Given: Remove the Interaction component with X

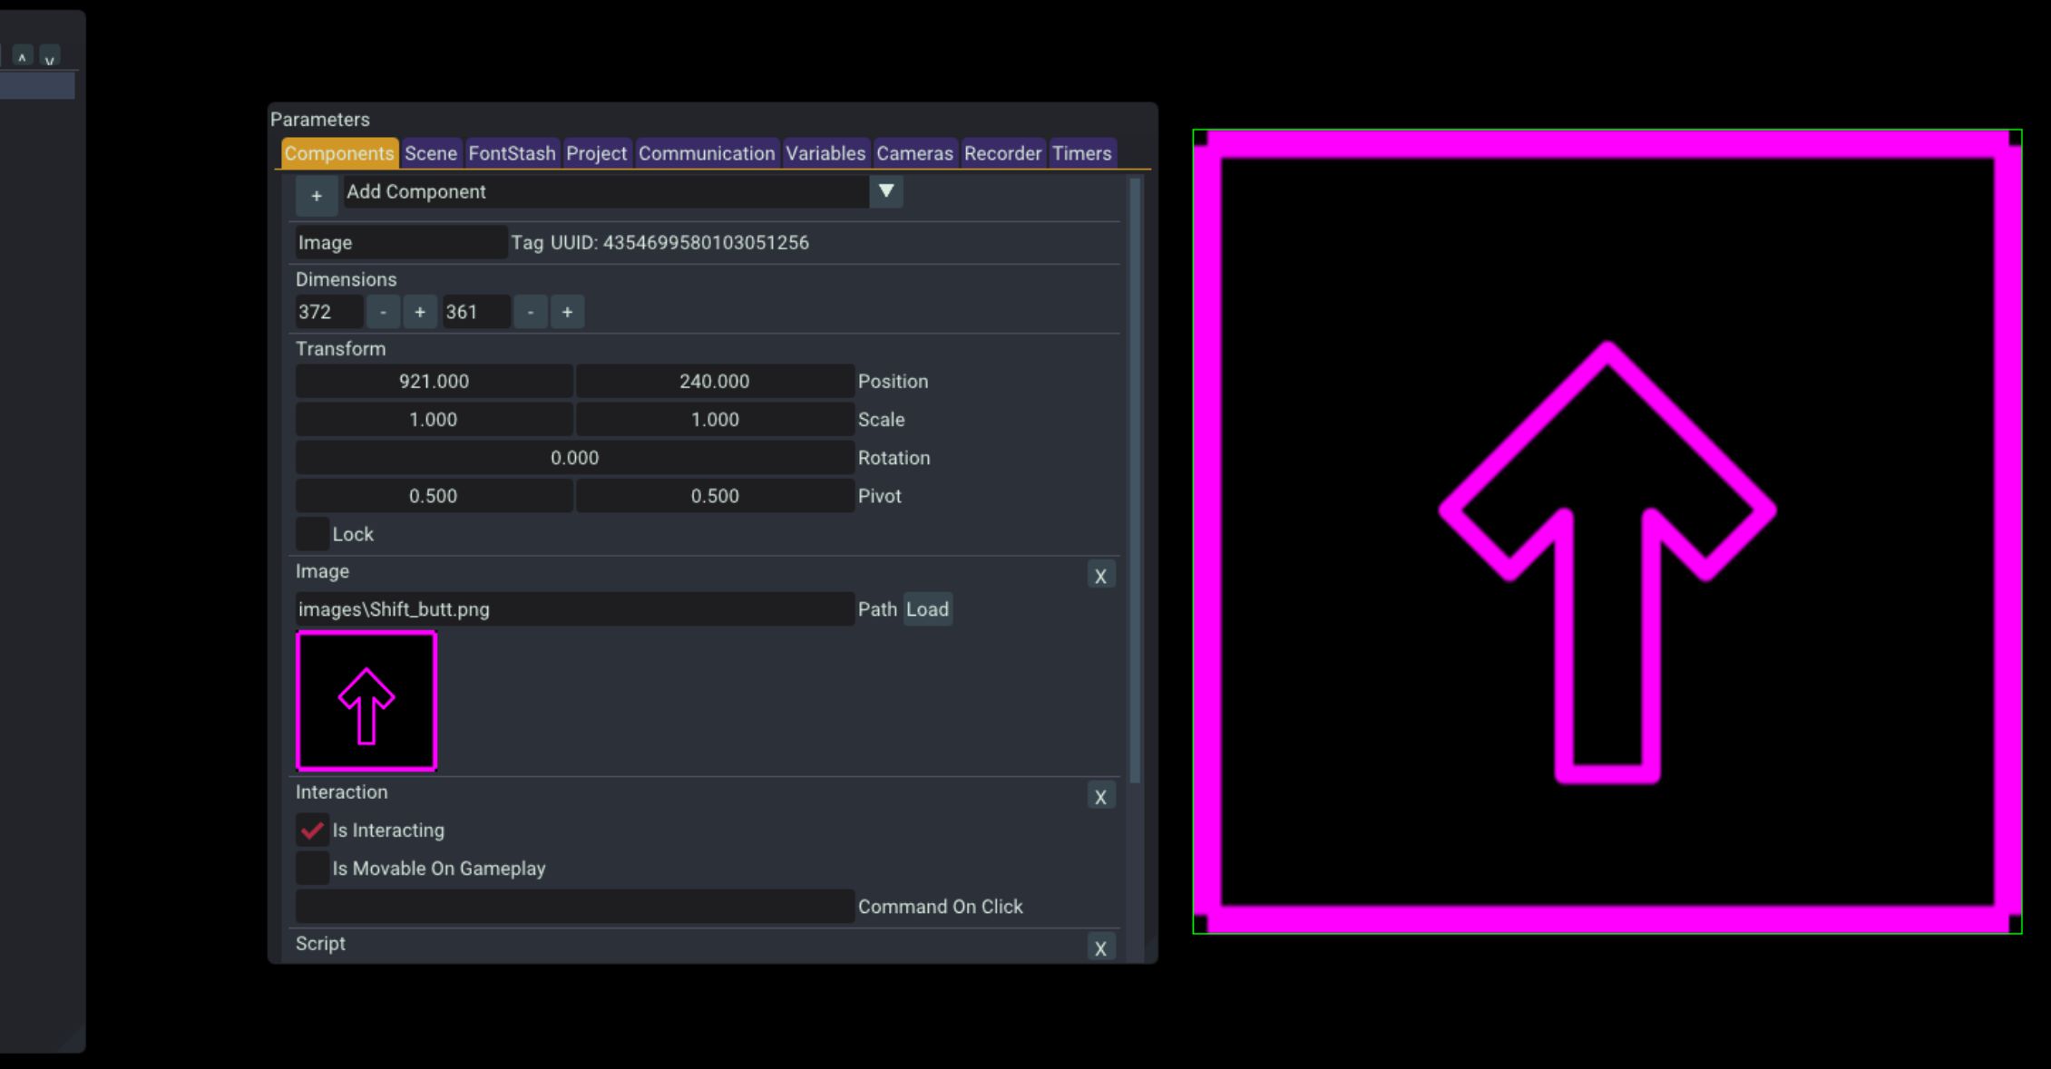Looking at the screenshot, I should 1100,797.
